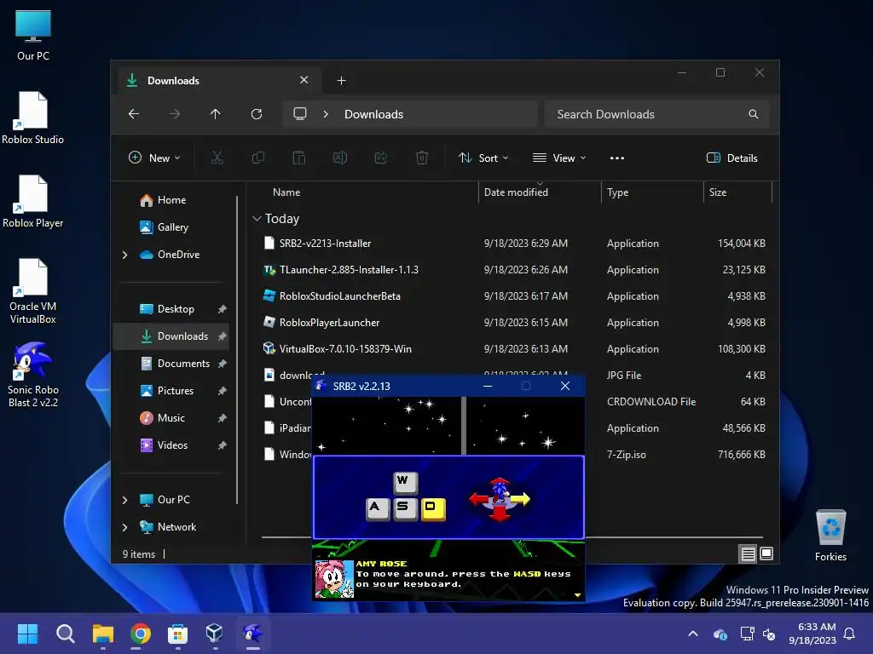Click the Delete trash icon in toolbar
873x654 pixels.
[422, 158]
